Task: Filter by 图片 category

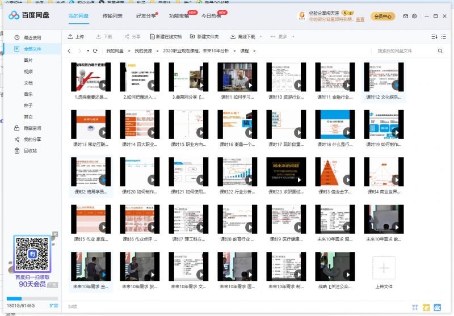Action: pyautogui.click(x=28, y=60)
